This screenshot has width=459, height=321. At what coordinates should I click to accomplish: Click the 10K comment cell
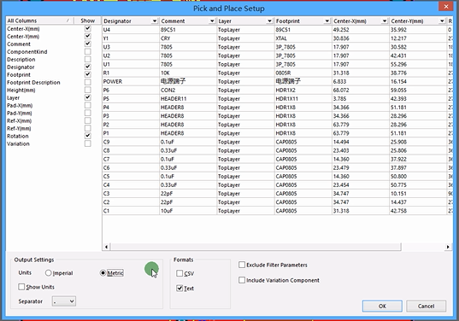[188, 73]
